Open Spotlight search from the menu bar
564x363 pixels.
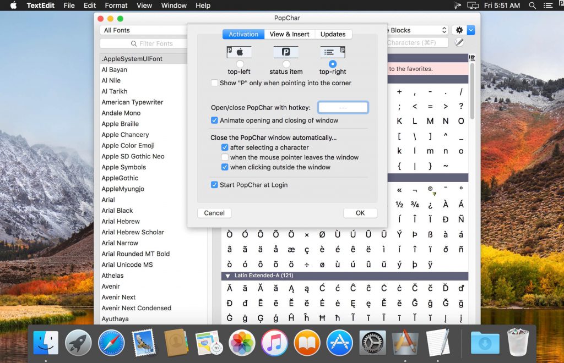point(532,5)
